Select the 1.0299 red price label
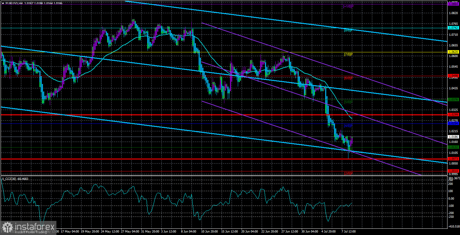The width and height of the screenshot is (460, 235). click(x=453, y=115)
